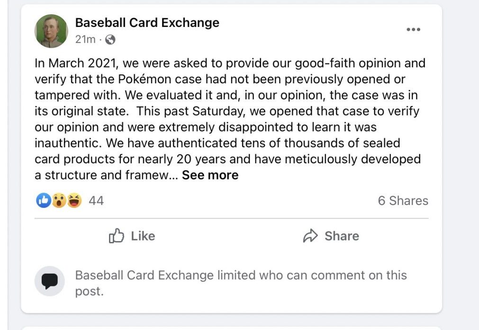Image resolution: width=479 pixels, height=330 pixels.
Task: Click the outlined thumbs-up icon beside Like
Action: (x=117, y=236)
